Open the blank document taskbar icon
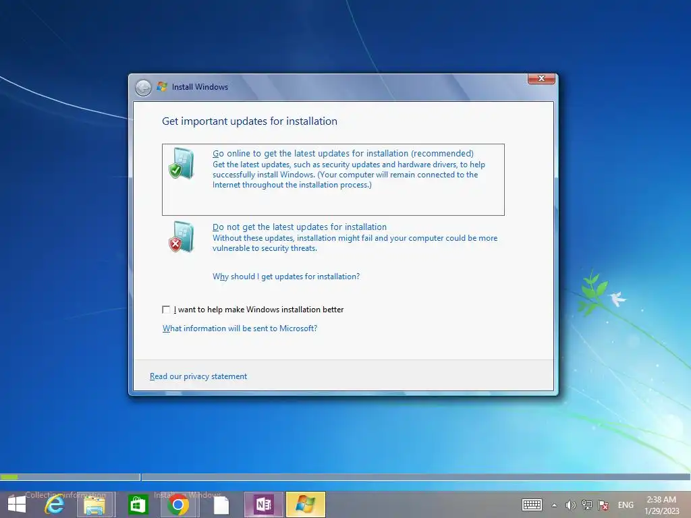Viewport: 691px width, 518px height. click(221, 505)
